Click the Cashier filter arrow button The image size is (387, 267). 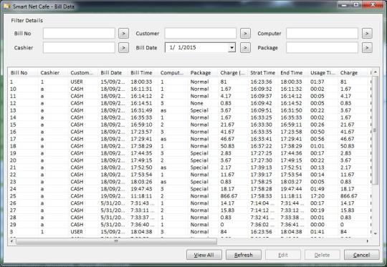[123, 47]
